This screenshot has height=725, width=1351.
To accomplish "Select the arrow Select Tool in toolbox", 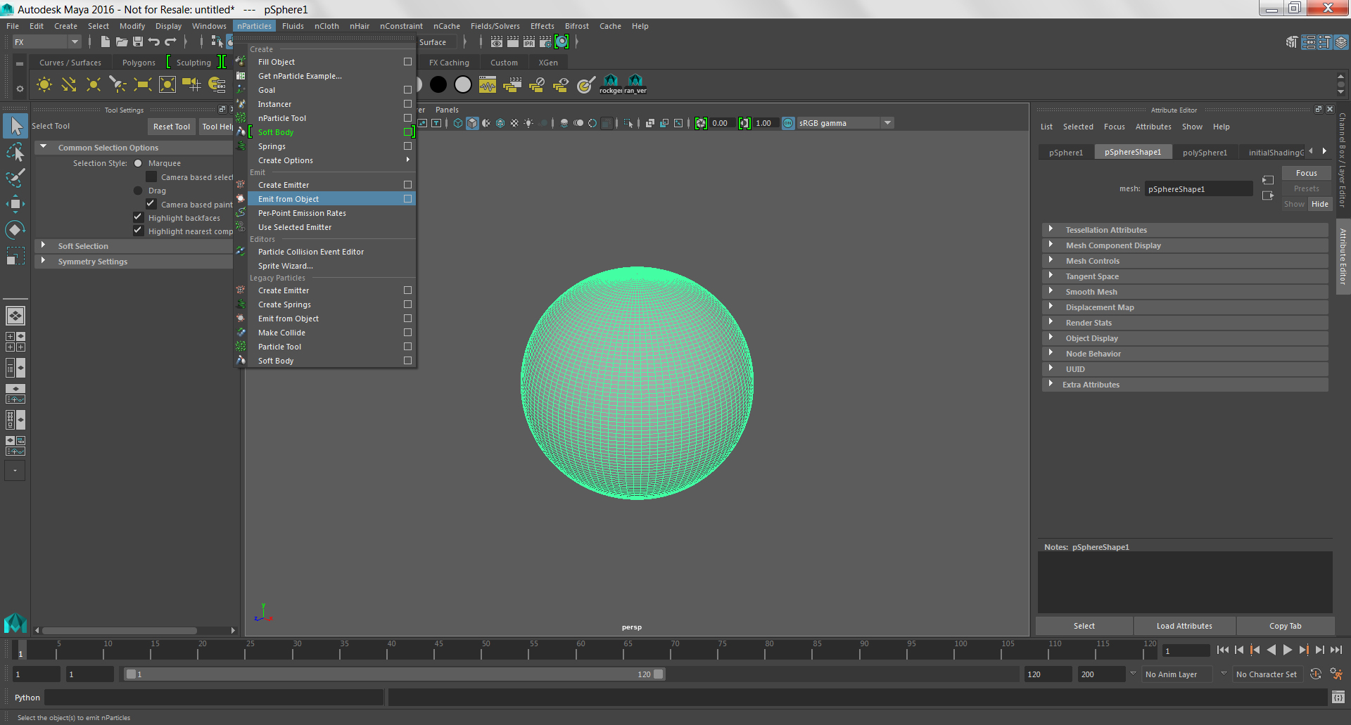I will (x=15, y=126).
